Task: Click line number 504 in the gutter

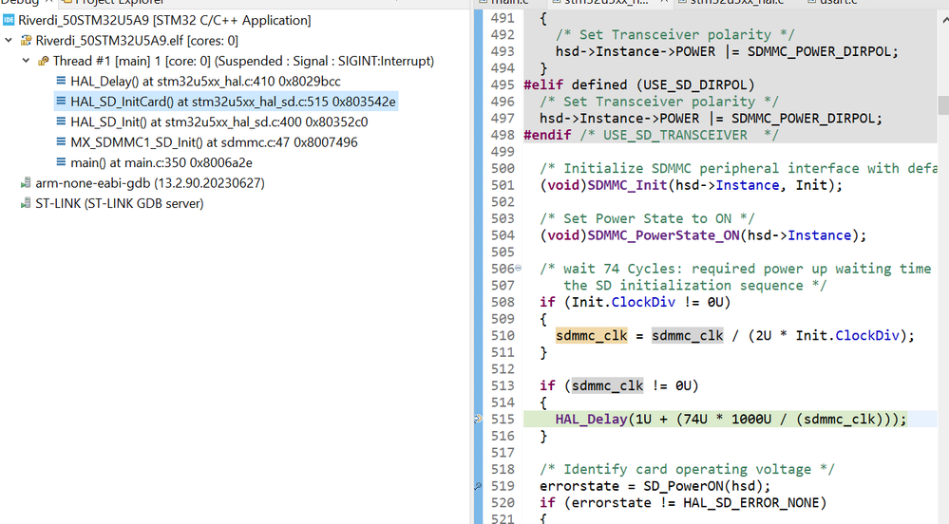Action: 503,235
